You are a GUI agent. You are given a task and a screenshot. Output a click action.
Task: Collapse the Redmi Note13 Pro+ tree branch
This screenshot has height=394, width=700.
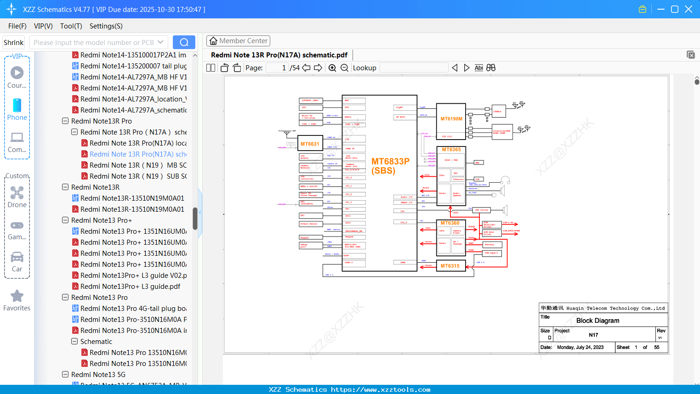65,220
